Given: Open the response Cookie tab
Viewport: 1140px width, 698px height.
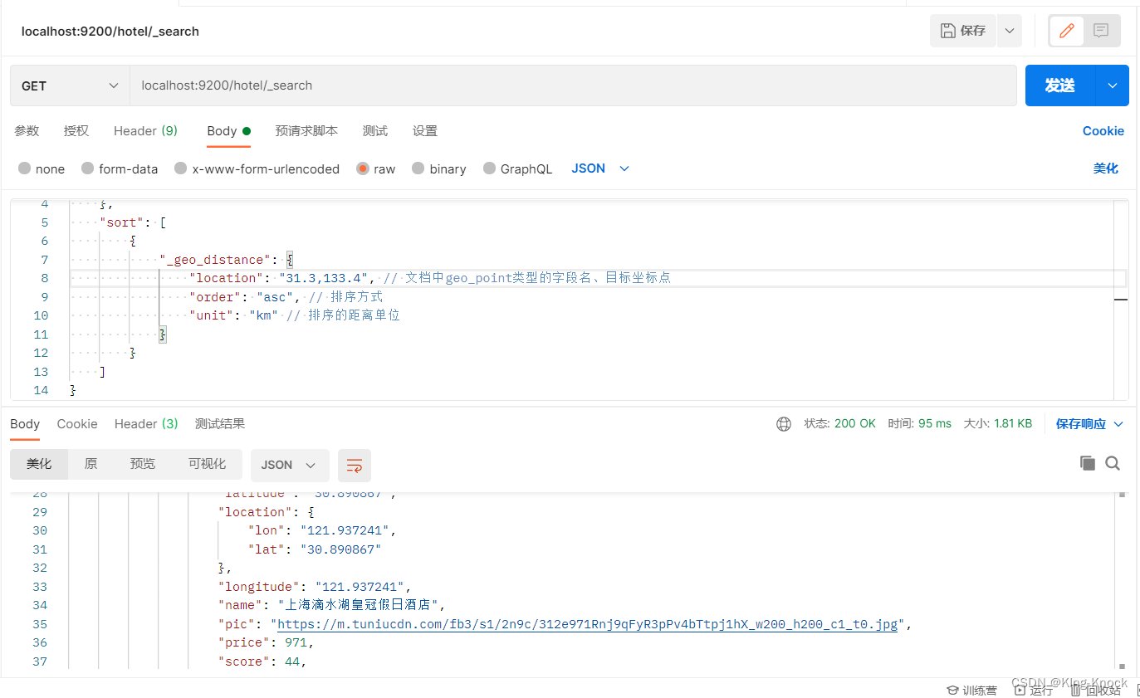Looking at the screenshot, I should pyautogui.click(x=77, y=424).
